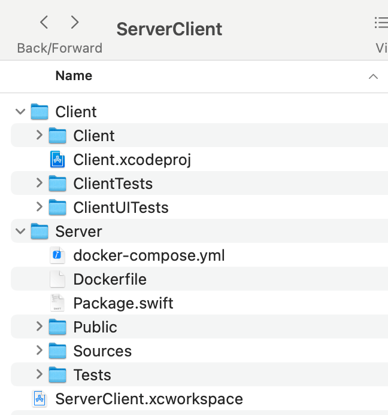The height and width of the screenshot is (415, 388).
Task: Expand the ClientTests folder
Action: (x=39, y=183)
